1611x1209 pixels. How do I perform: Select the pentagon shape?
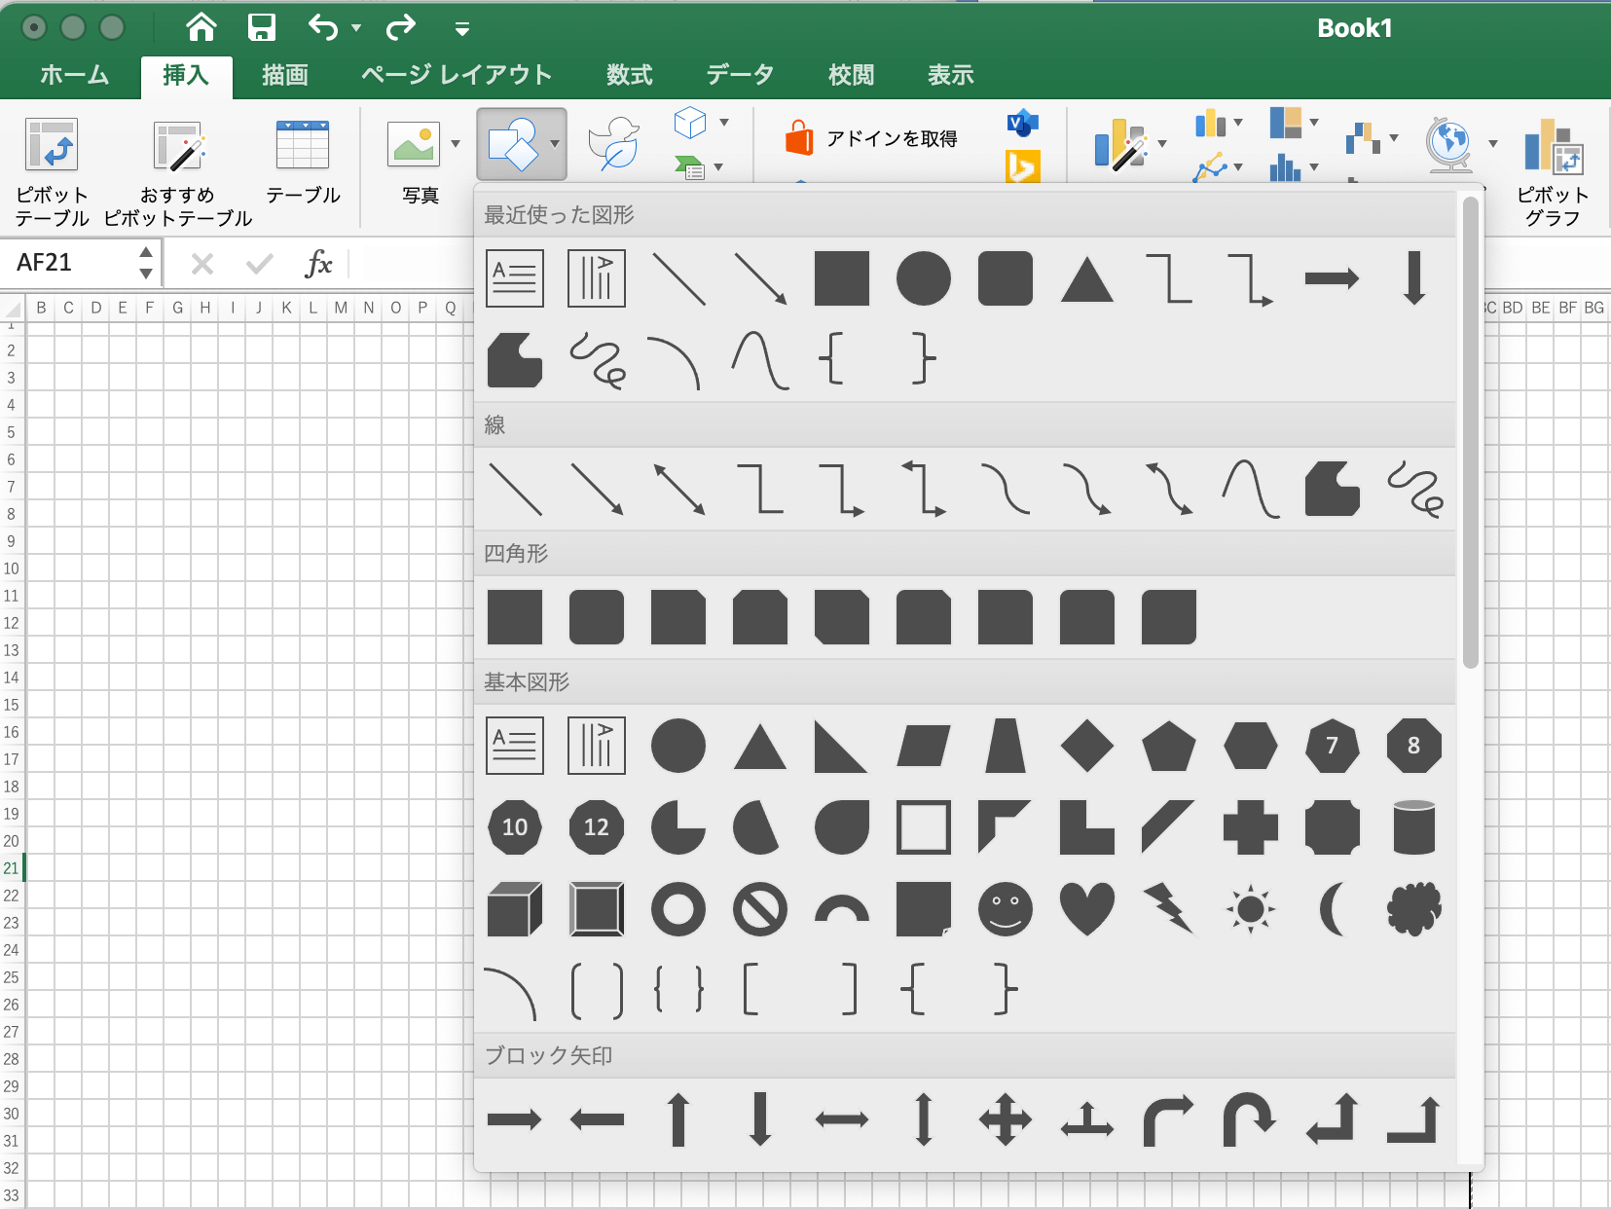point(1169,746)
